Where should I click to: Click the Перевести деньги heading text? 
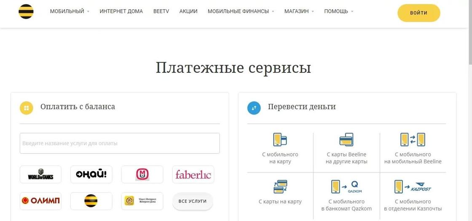302,107
